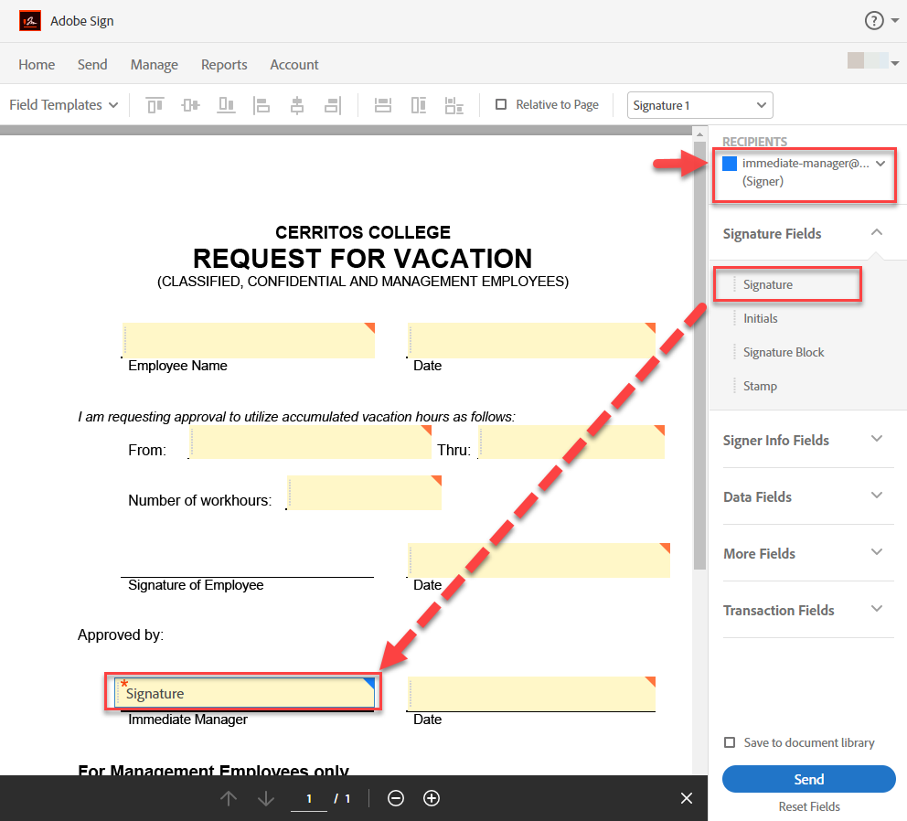Select the Initials field type
907x821 pixels.
(x=760, y=318)
